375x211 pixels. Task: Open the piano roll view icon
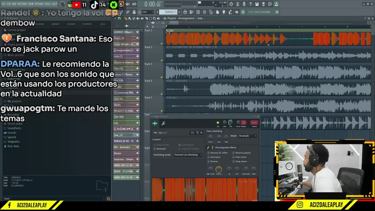tap(192, 12)
